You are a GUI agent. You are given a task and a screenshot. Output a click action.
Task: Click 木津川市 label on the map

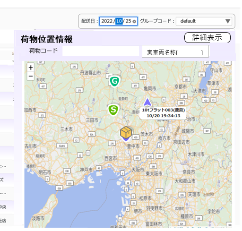(x=196, y=154)
